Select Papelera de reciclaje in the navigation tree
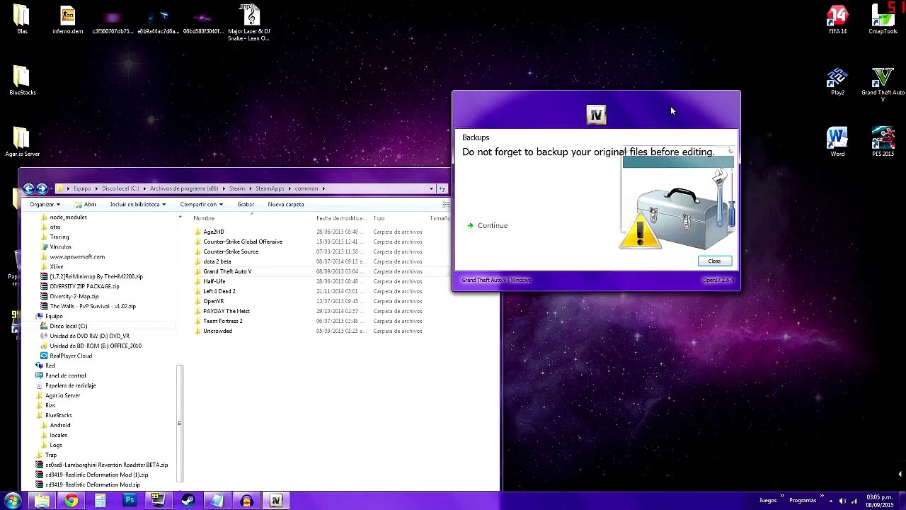This screenshot has width=906, height=510. (70, 385)
